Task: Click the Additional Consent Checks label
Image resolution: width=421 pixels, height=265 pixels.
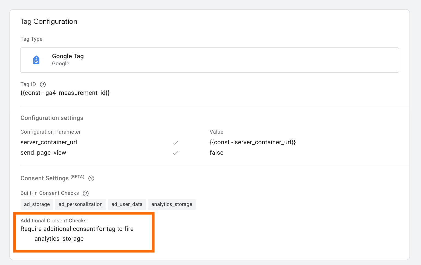Action: [x=53, y=221]
